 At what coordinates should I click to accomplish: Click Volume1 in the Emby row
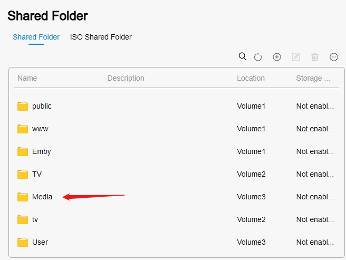coord(251,152)
